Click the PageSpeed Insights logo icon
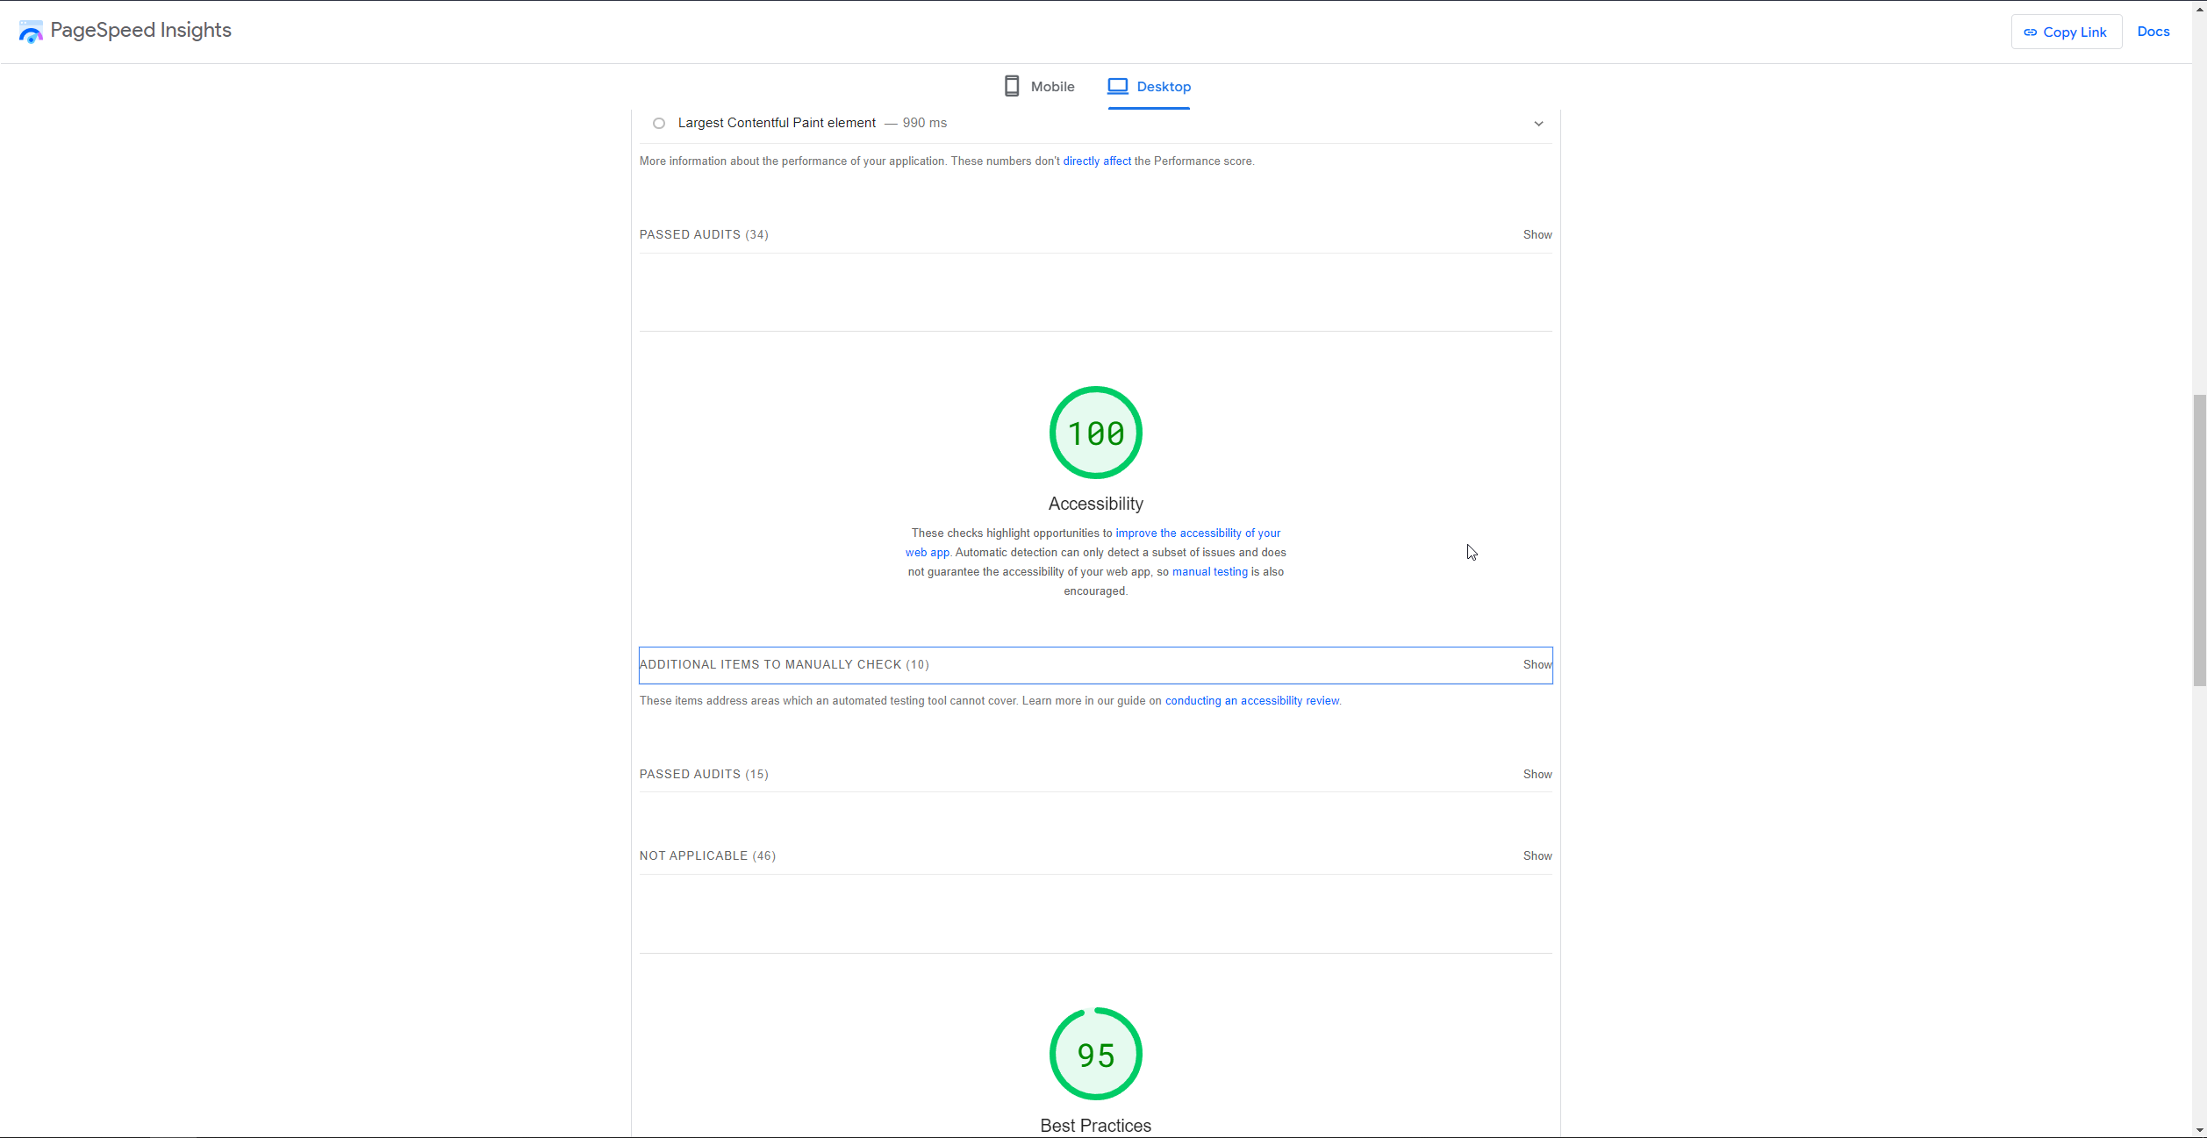2207x1138 pixels. (x=31, y=32)
